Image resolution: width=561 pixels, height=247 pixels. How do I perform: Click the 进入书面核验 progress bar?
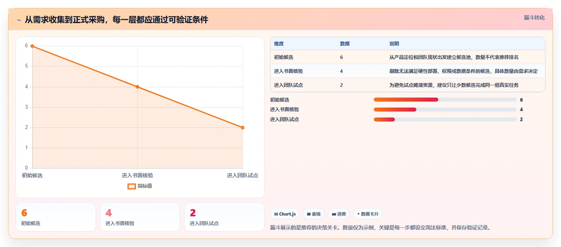(x=445, y=110)
